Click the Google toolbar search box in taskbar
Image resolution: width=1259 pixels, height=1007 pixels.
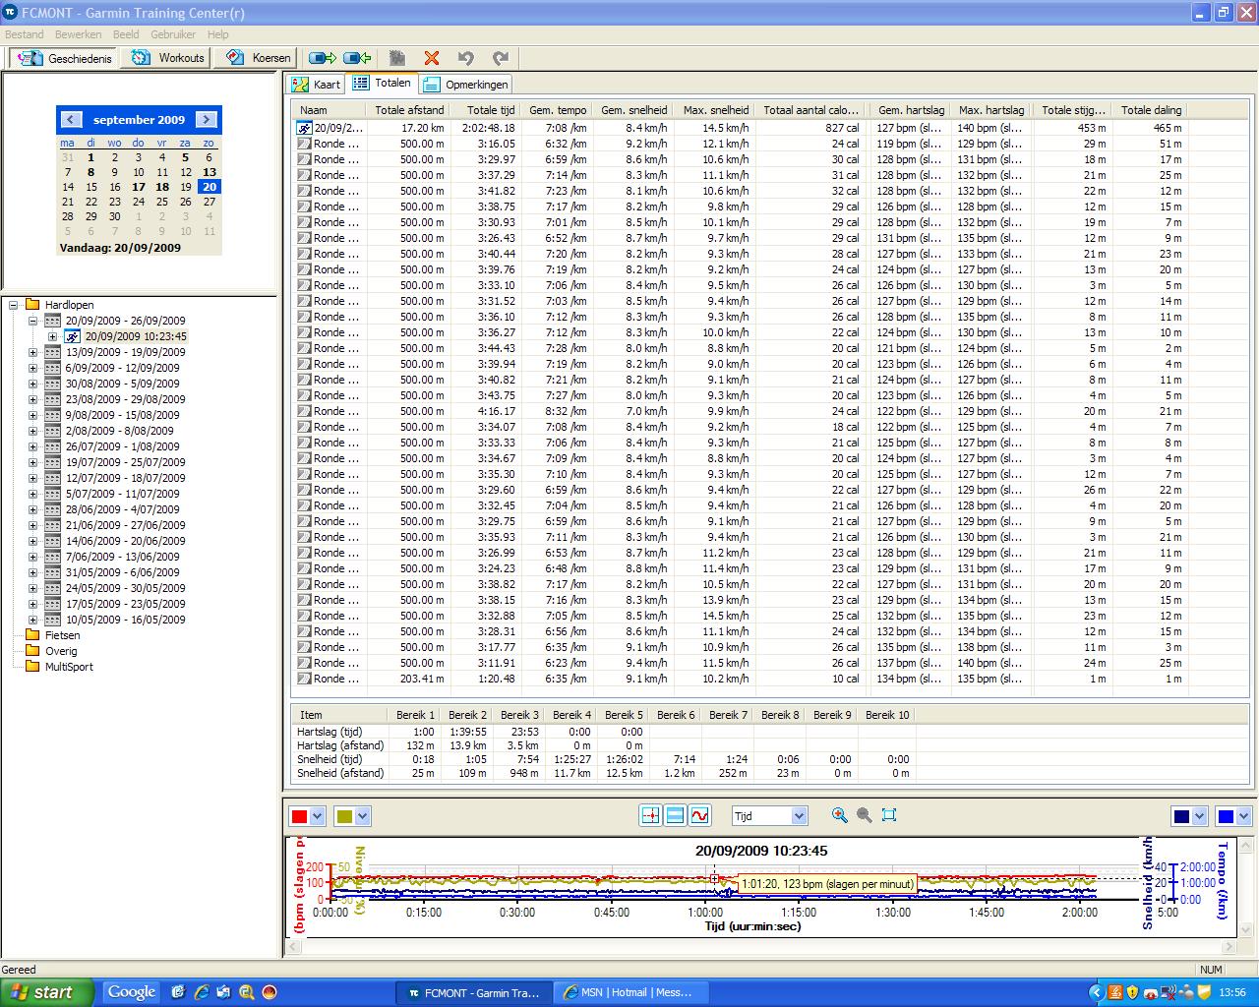[132, 992]
